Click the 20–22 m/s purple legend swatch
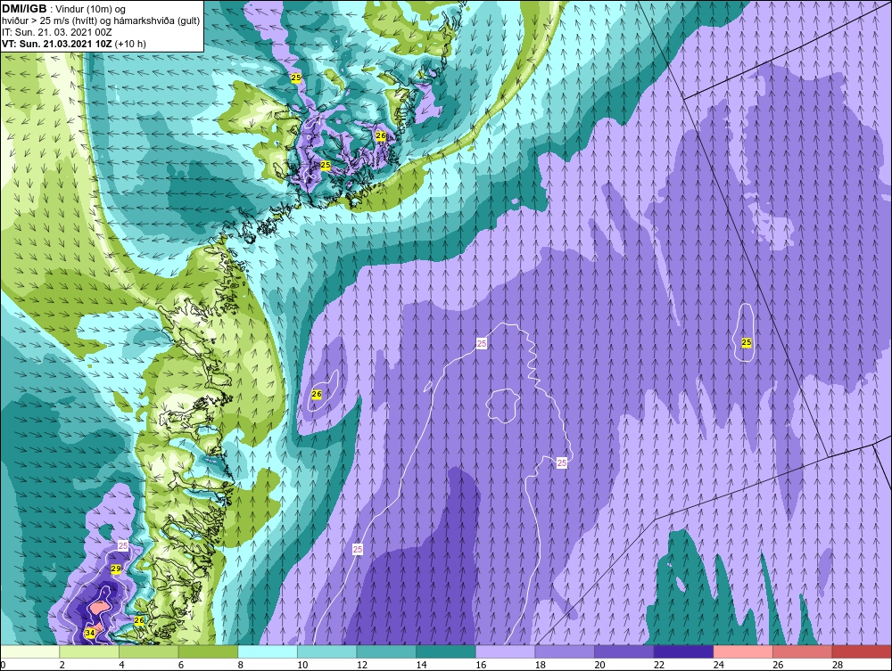The height and width of the screenshot is (671, 892). point(624,651)
